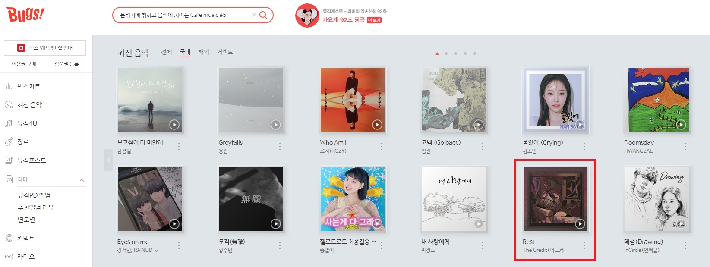Screen dimensions: 710x267
Task: Play the Rest album by The Credit
Action: click(x=580, y=224)
